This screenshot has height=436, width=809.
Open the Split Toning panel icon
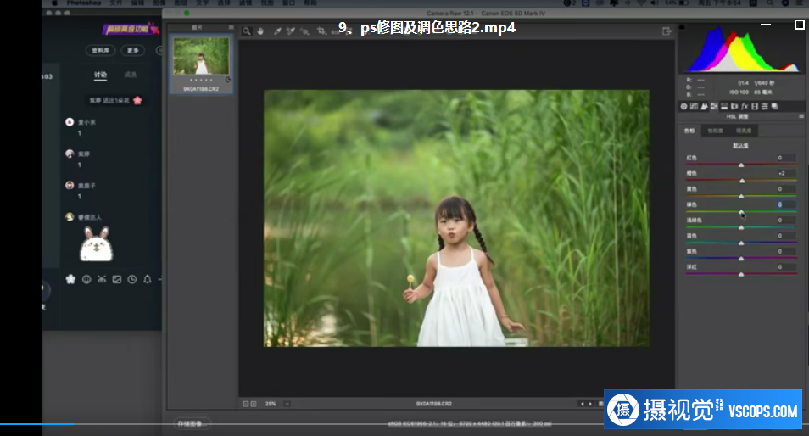pos(724,106)
